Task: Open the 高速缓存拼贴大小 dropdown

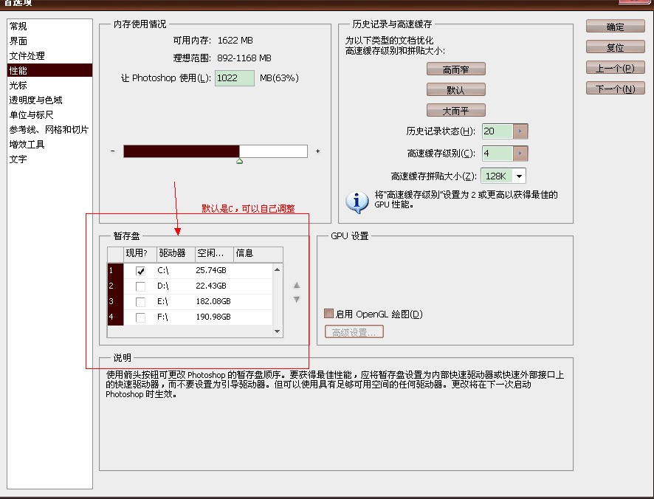Action: pyautogui.click(x=520, y=176)
